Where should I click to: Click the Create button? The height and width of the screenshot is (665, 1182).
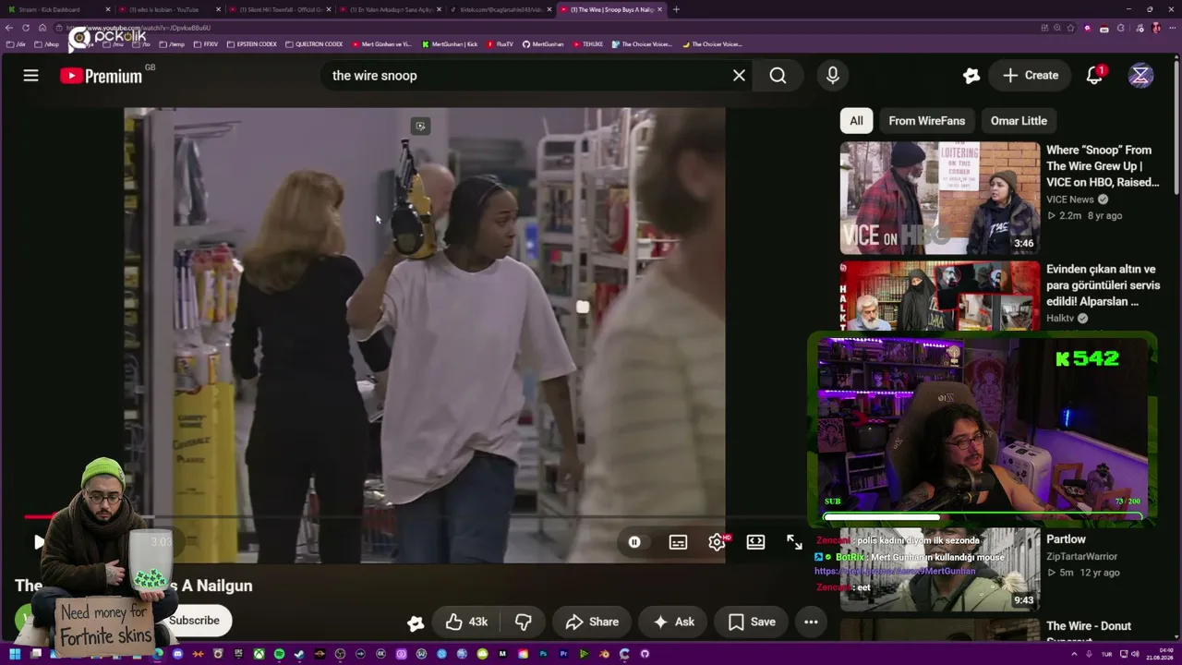[x=1031, y=76]
